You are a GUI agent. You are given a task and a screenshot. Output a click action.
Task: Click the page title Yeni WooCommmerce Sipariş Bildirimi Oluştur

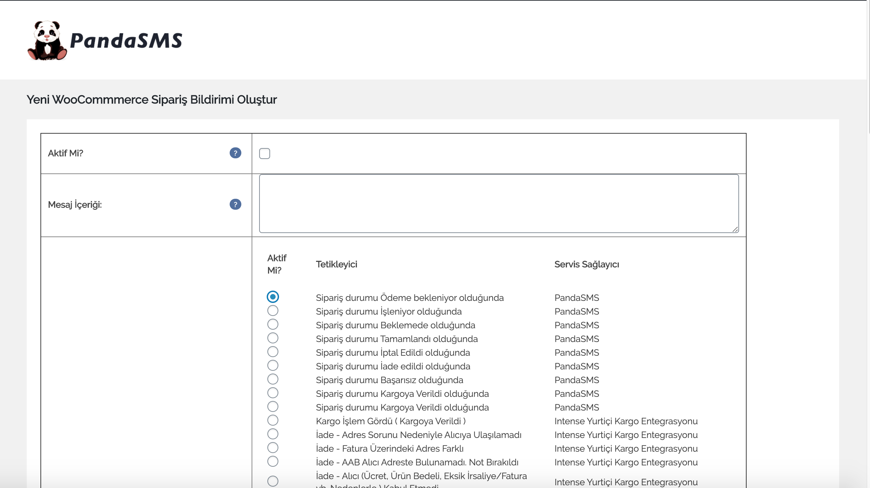[x=152, y=100]
